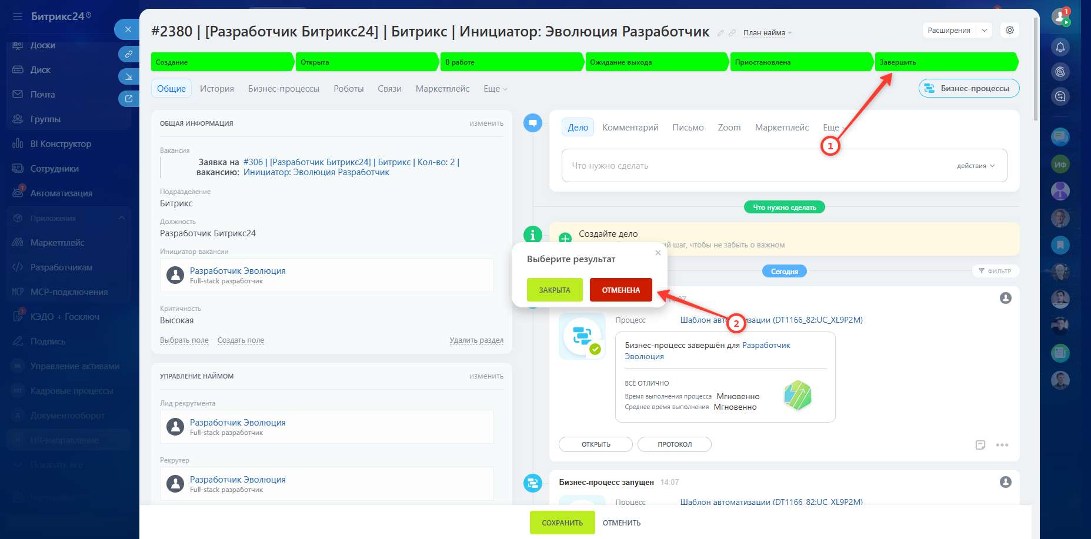Open the Бизнес-процессы tab
Image resolution: width=1091 pixels, height=539 pixels.
pyautogui.click(x=283, y=89)
